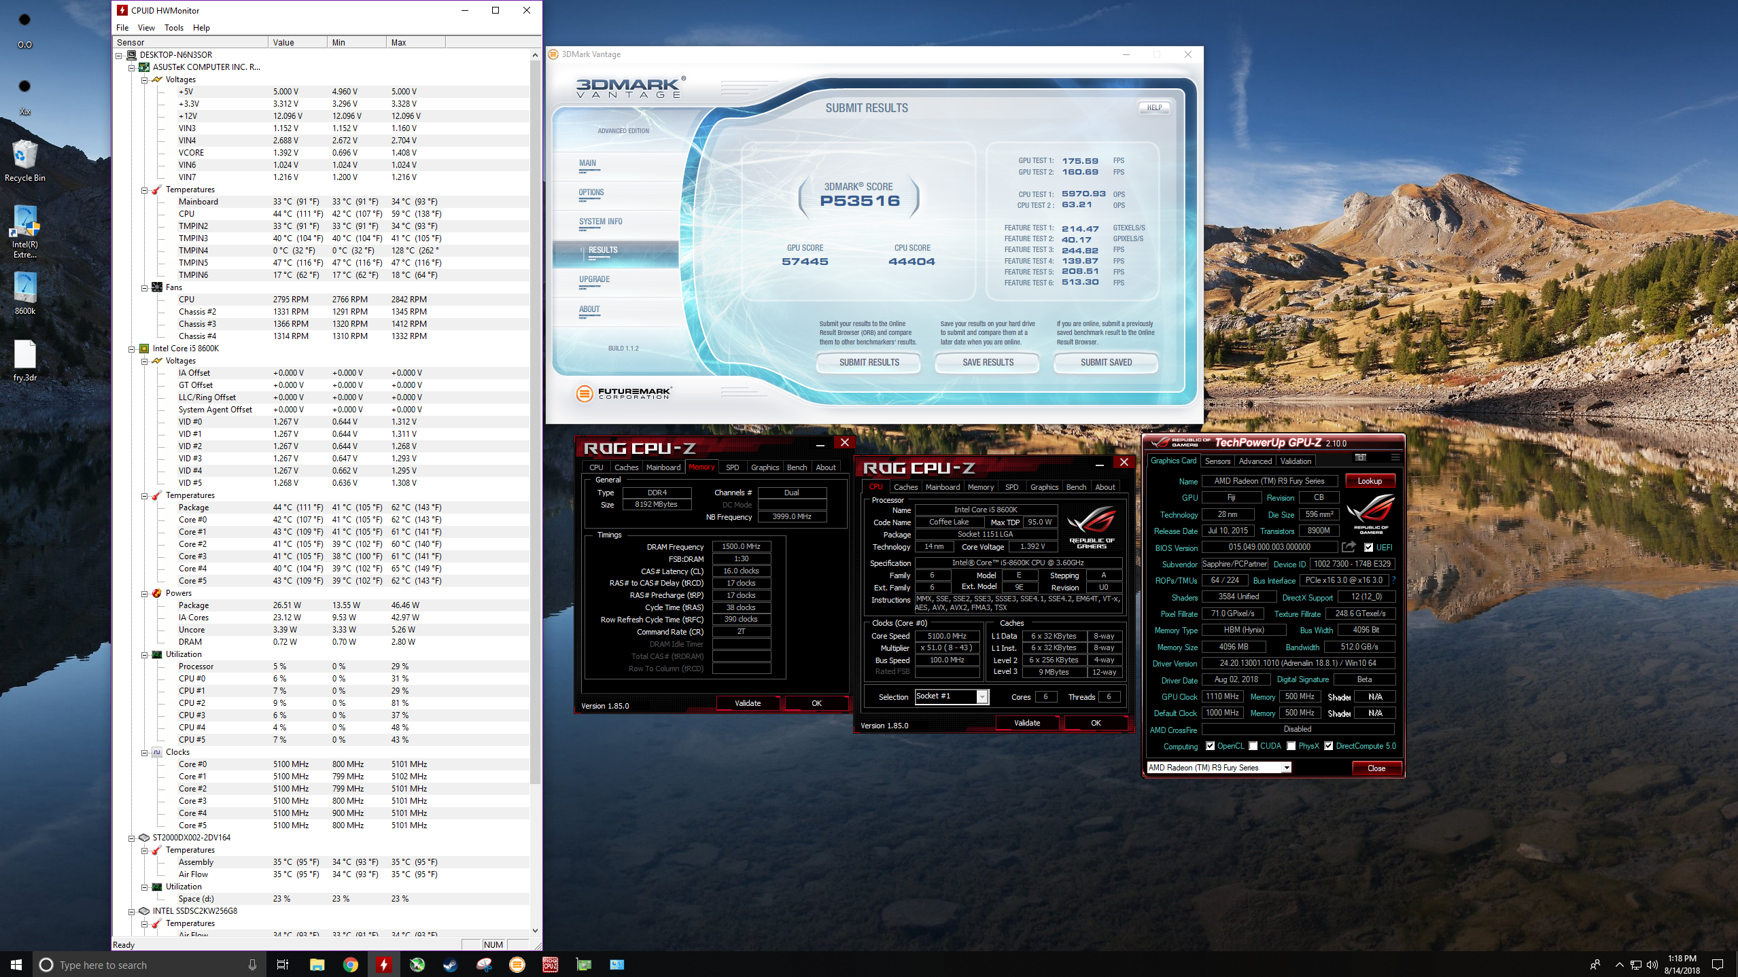
Task: Click the Bus Interface question mark in GPU-Z
Action: click(1393, 580)
